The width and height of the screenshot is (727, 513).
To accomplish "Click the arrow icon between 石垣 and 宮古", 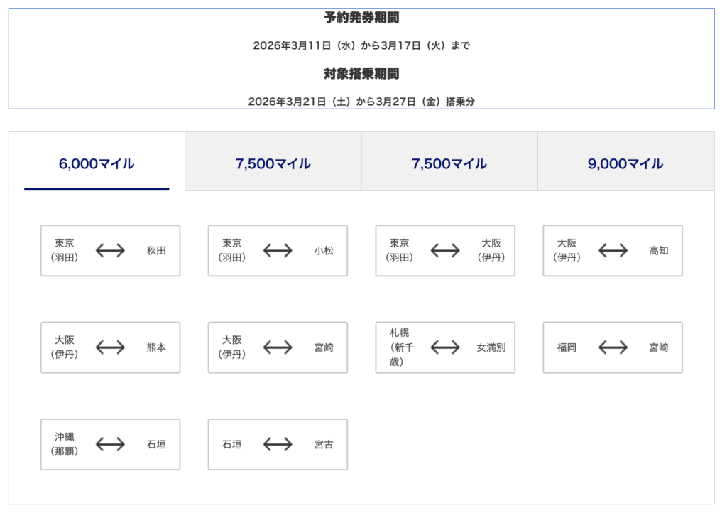I will (x=278, y=444).
